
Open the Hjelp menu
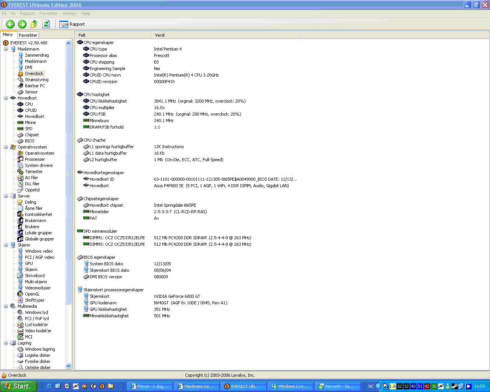coord(86,13)
